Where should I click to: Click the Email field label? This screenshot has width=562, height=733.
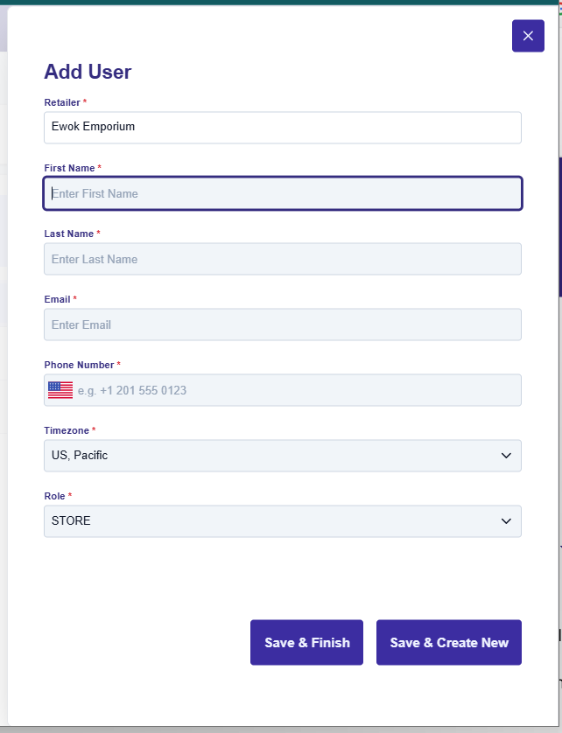click(x=57, y=299)
